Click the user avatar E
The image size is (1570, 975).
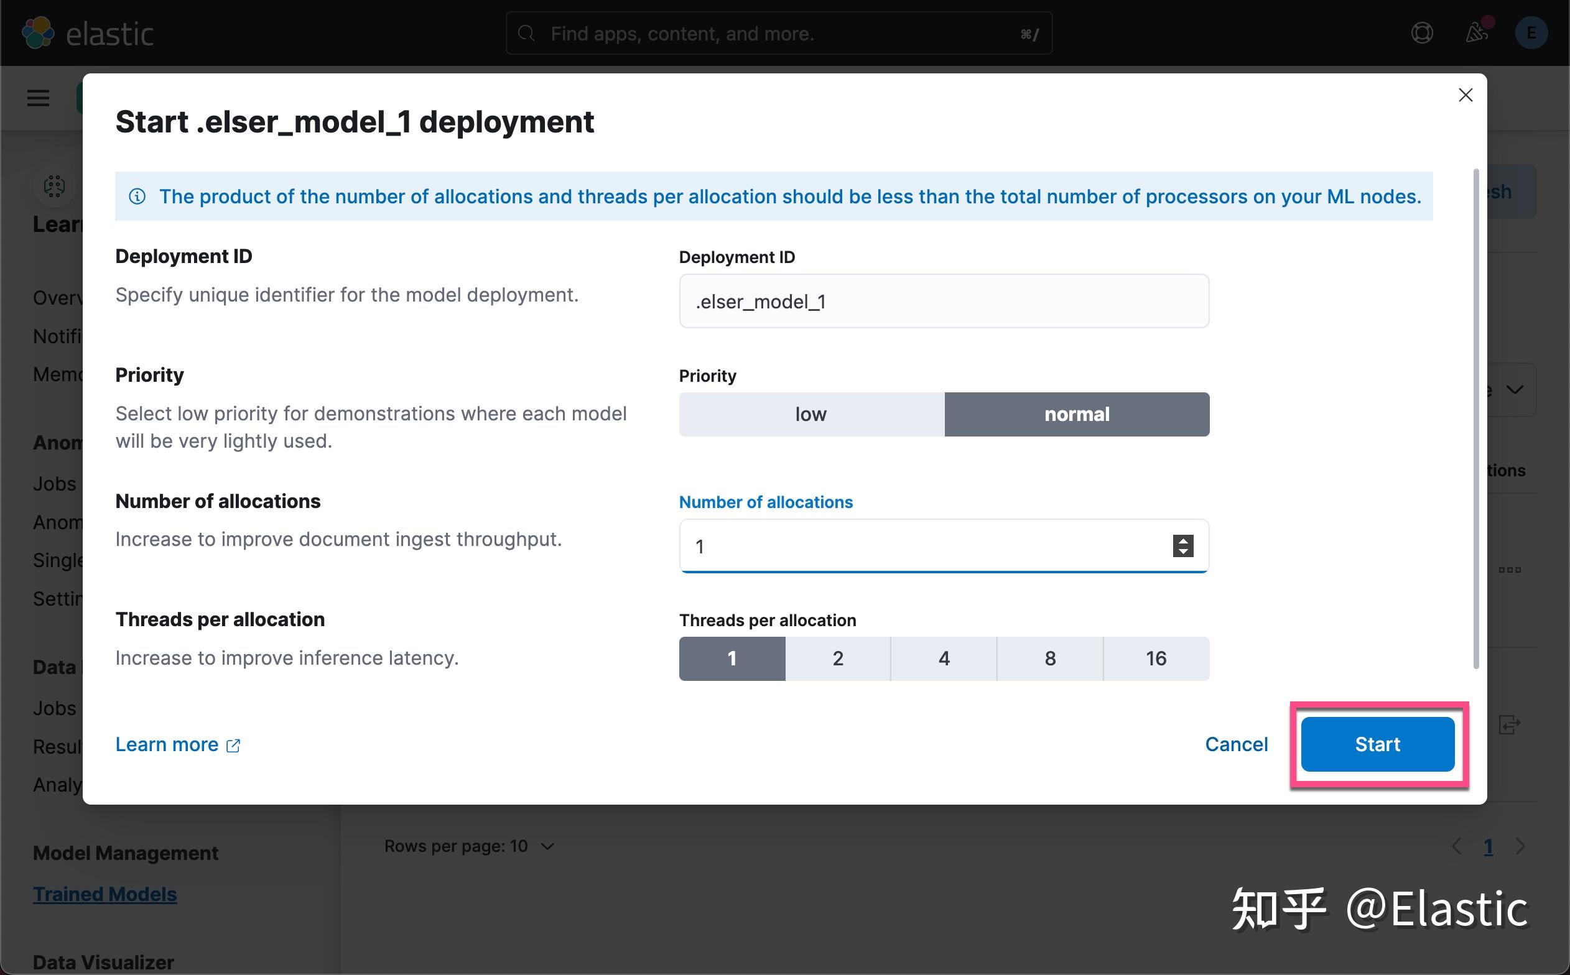[1531, 33]
